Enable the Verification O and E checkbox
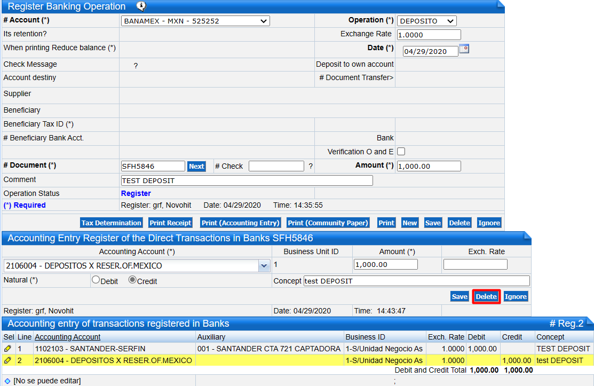594x386 pixels. click(401, 152)
